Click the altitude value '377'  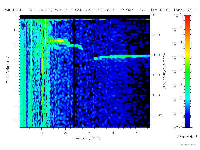point(142,10)
